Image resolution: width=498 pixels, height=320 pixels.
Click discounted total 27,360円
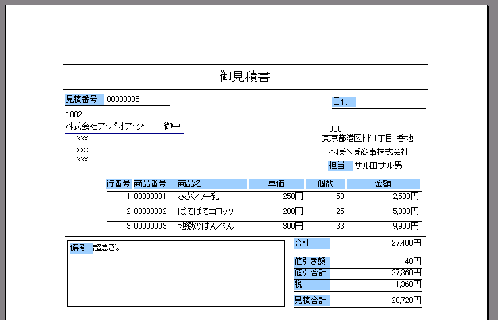406,273
